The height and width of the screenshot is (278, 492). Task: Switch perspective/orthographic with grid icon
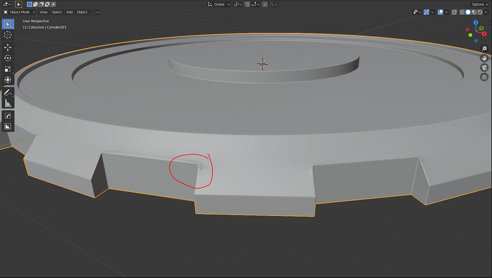click(x=484, y=77)
